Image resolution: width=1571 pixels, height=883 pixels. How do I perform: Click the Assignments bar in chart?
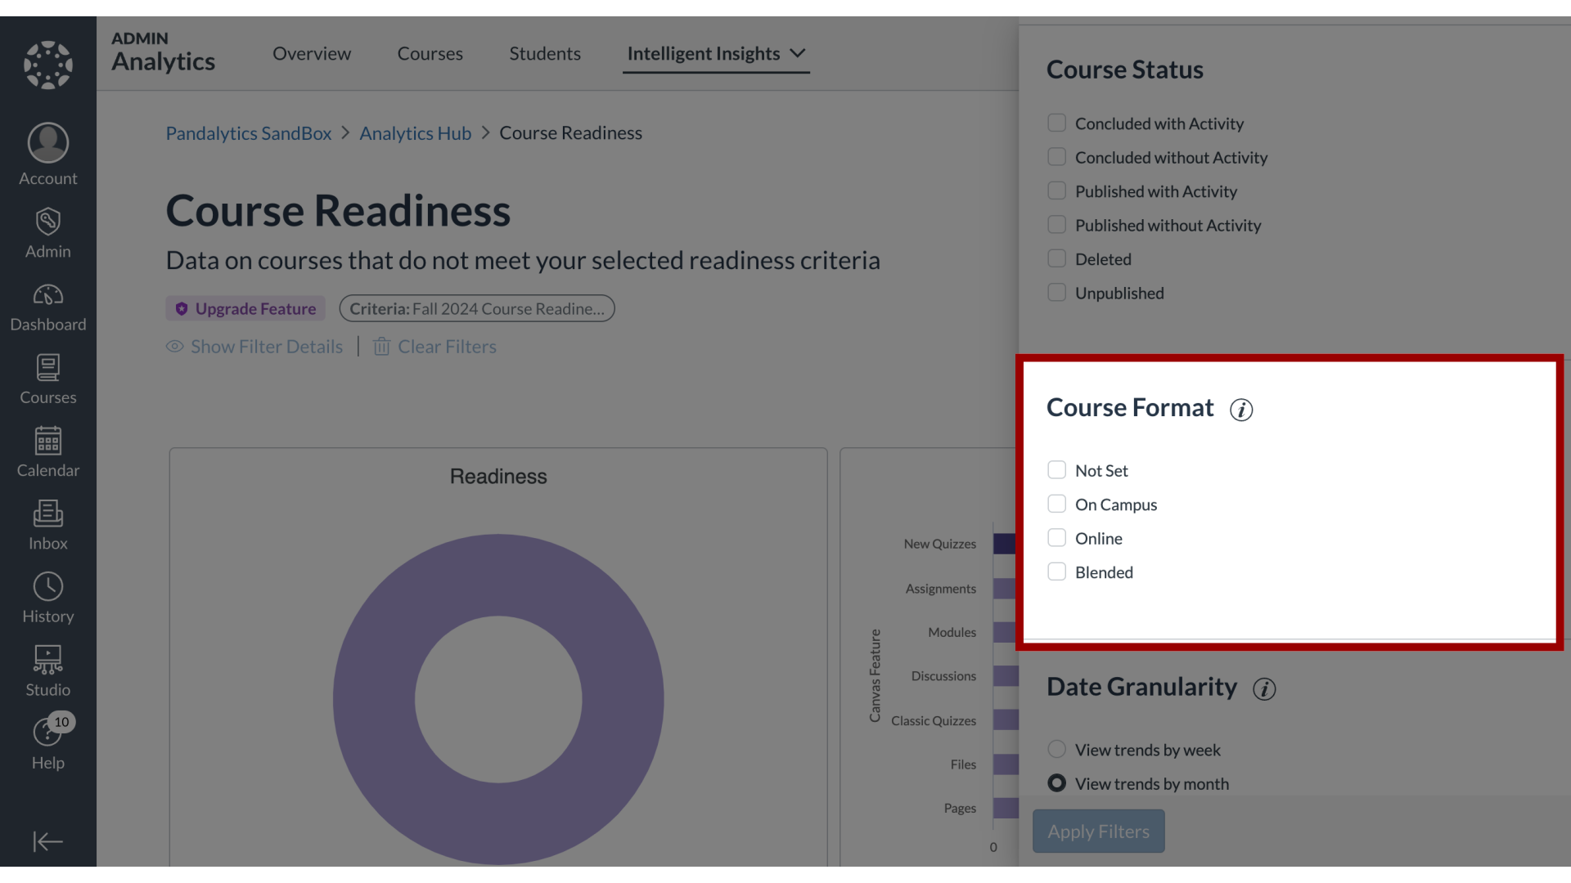point(1006,589)
